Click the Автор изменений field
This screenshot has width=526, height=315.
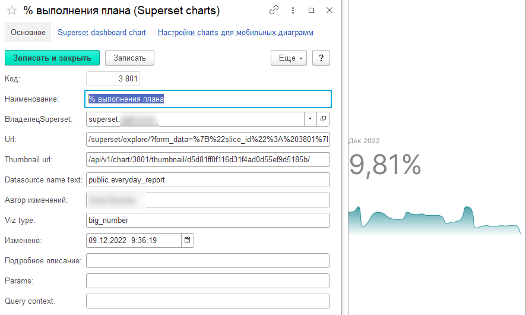pyautogui.click(x=208, y=200)
